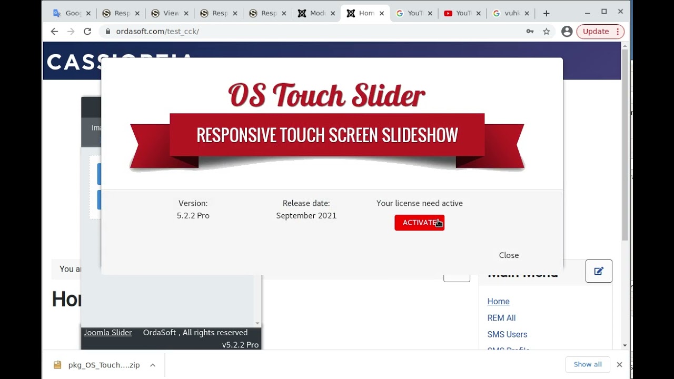Close the View tab
Screen dimensions: 674x379
click(x=186, y=13)
